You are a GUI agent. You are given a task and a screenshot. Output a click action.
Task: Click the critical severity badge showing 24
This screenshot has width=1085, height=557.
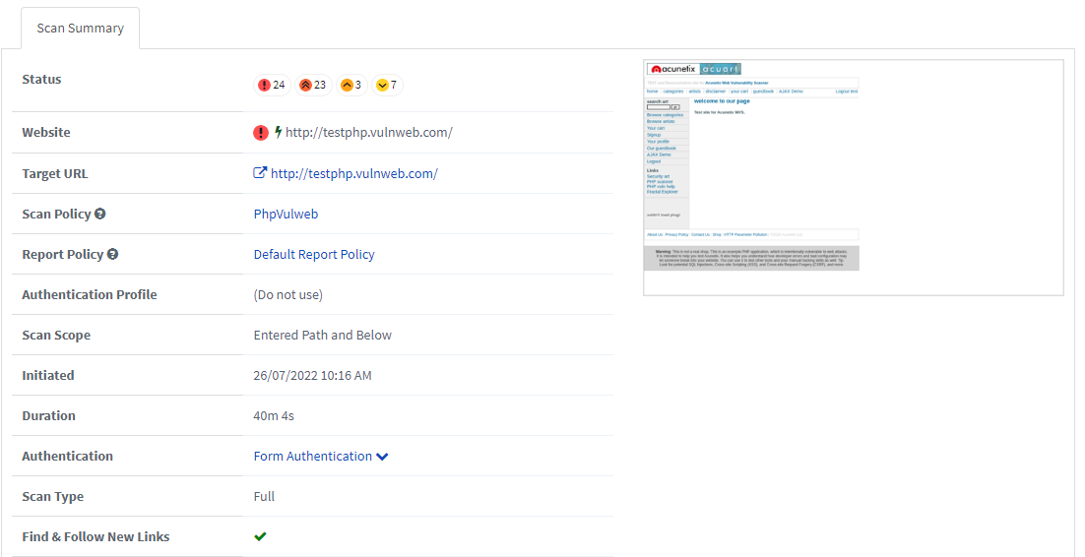pos(272,86)
